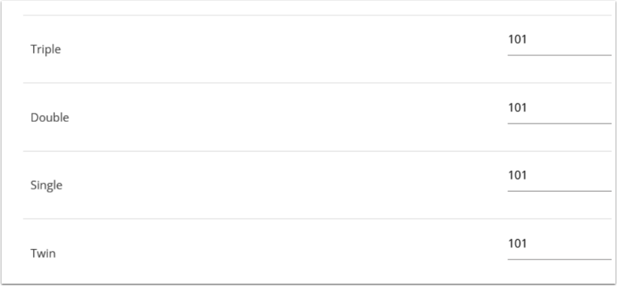Click the Double label text
The width and height of the screenshot is (617, 286).
50,117
